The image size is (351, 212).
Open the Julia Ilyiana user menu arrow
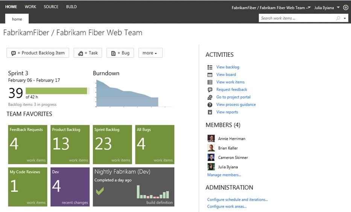coord(338,8)
